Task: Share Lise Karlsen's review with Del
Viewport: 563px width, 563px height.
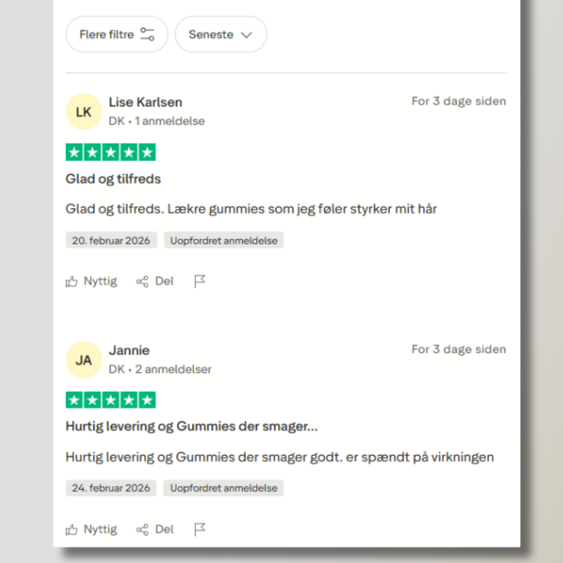Action: click(x=155, y=281)
